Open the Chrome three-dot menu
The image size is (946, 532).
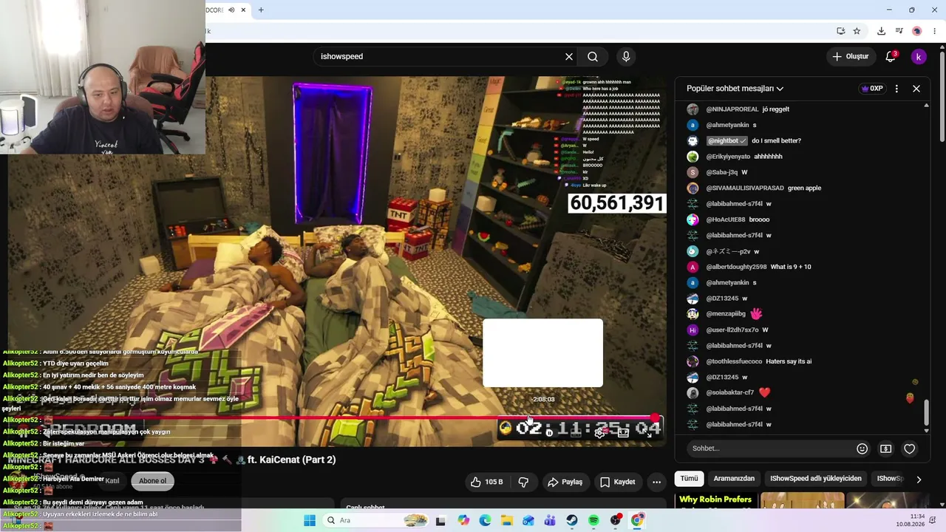pos(935,31)
